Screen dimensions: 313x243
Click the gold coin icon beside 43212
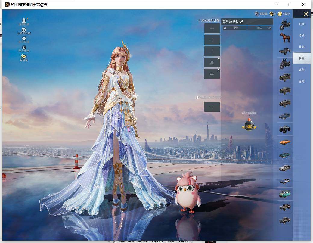click(x=280, y=14)
